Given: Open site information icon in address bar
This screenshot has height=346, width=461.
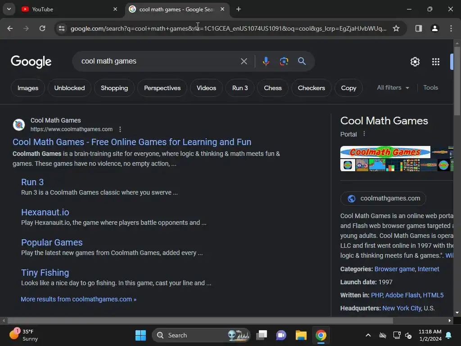Looking at the screenshot, I should pos(62,28).
